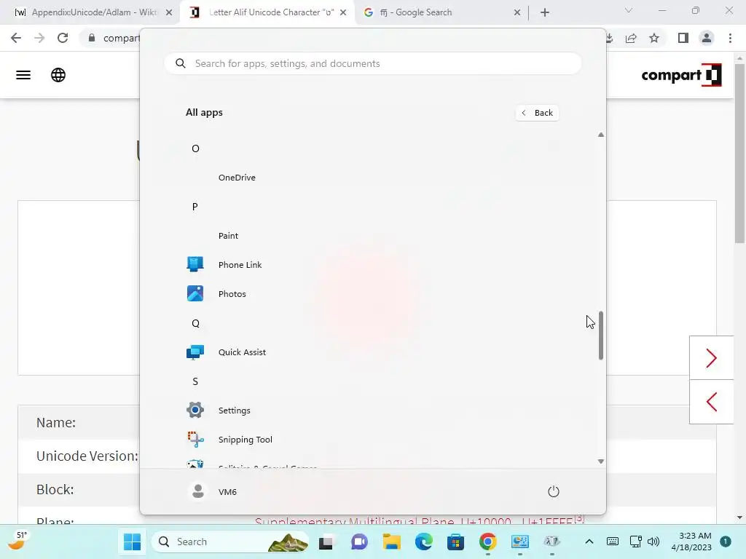Bookmark this page with the star
The height and width of the screenshot is (559, 746).
(x=654, y=38)
